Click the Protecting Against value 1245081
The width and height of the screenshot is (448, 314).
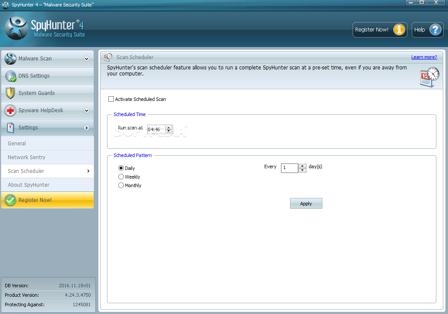coord(82,305)
